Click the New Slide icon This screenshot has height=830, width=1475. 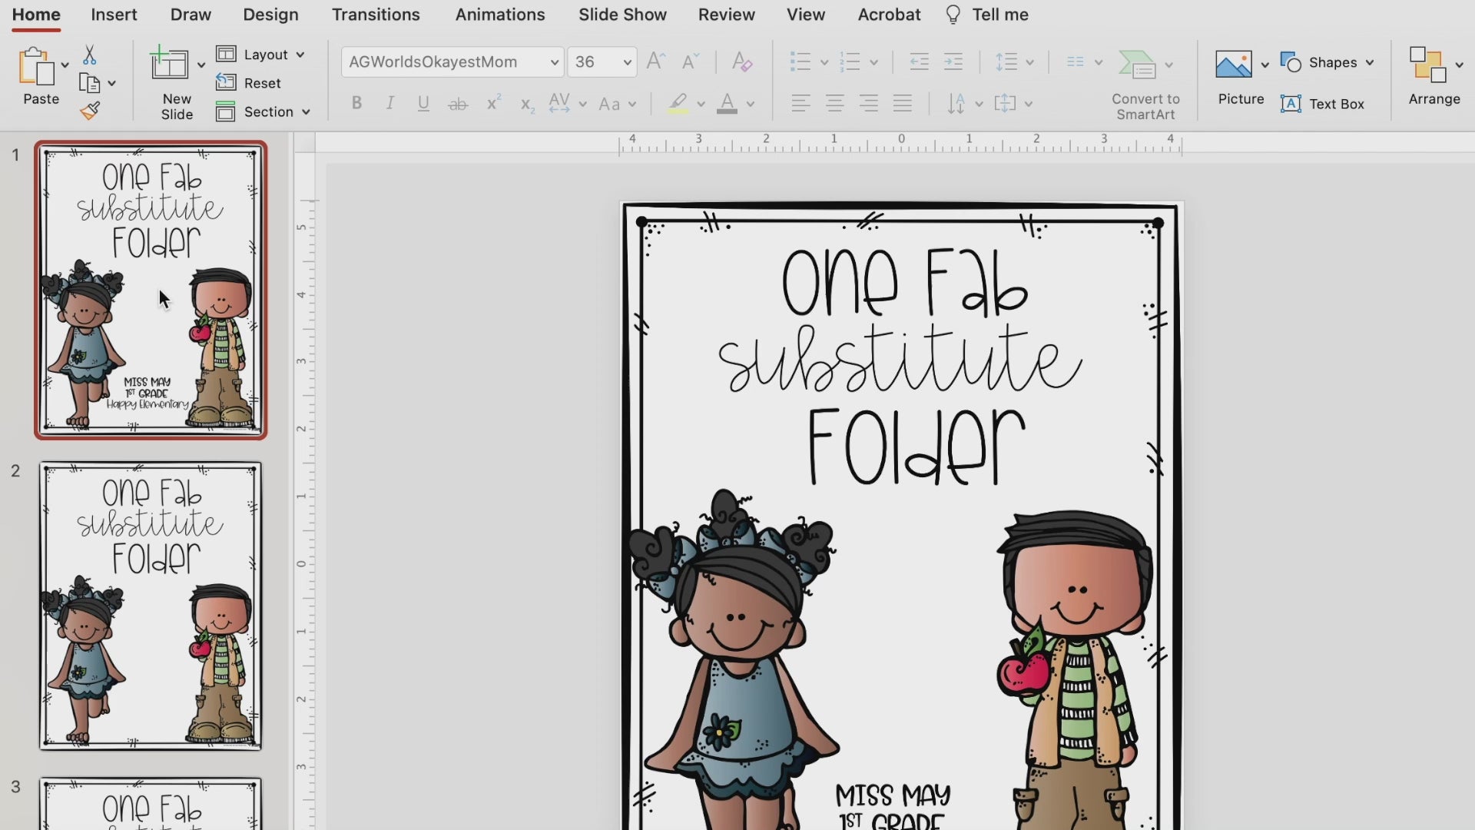click(x=169, y=63)
